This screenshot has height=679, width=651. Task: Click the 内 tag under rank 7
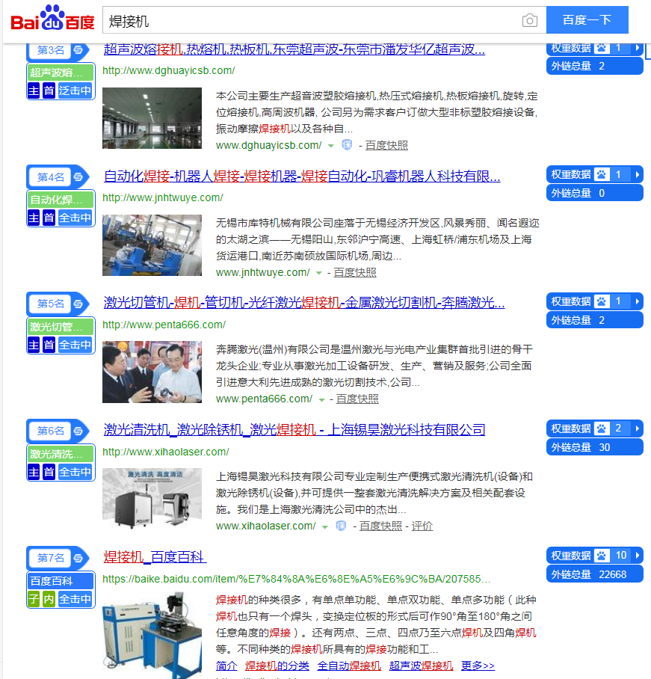(x=49, y=599)
